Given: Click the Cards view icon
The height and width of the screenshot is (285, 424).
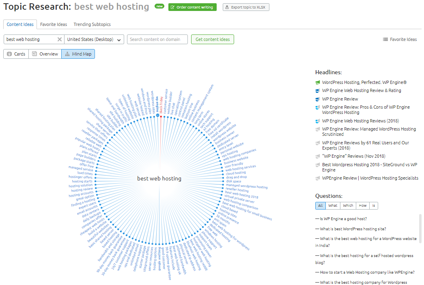Looking at the screenshot, I should [x=9, y=54].
